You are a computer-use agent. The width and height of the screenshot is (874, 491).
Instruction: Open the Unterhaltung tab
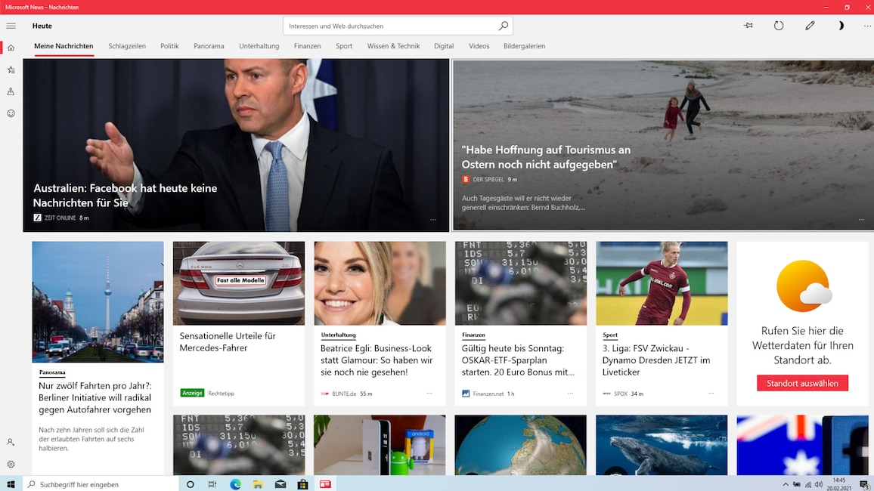259,46
